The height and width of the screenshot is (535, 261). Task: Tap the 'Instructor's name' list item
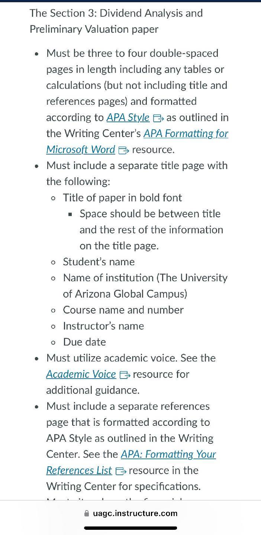pyautogui.click(x=103, y=326)
